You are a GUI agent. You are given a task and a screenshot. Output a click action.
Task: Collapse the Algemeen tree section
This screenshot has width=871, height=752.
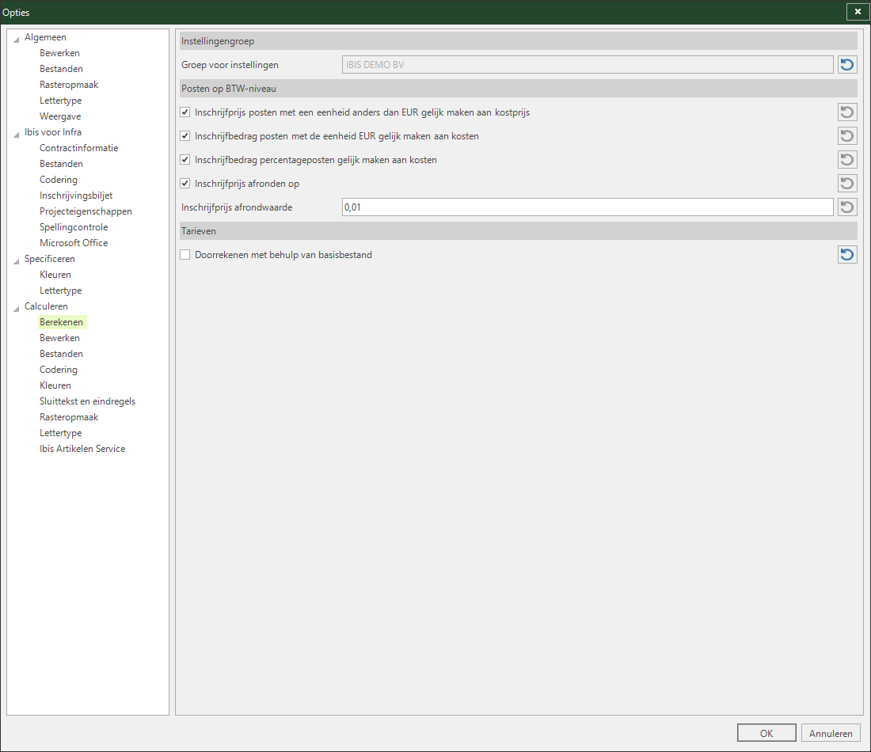click(16, 39)
